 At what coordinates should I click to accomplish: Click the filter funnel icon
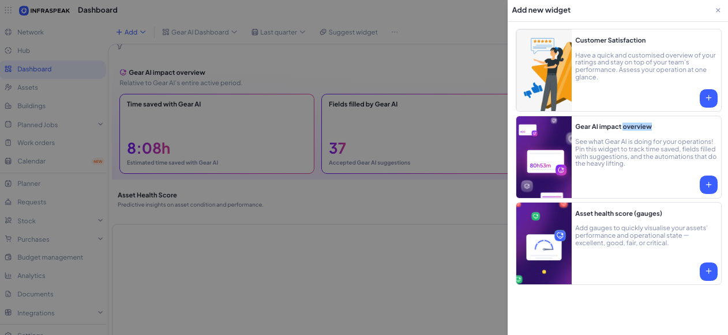pyautogui.click(x=119, y=47)
